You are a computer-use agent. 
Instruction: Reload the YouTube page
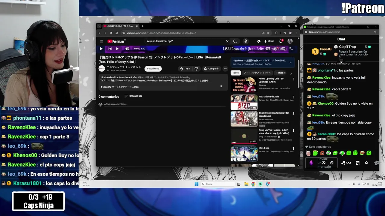click(x=111, y=33)
